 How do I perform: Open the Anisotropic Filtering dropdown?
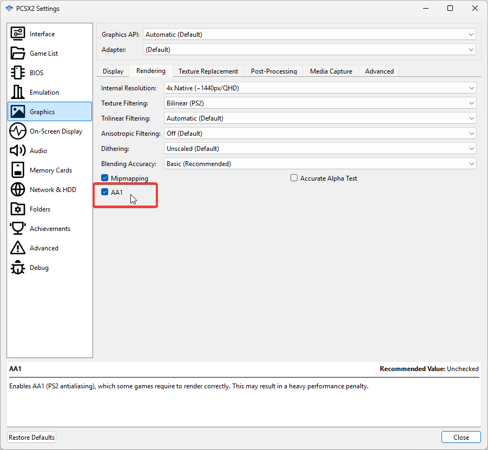[320, 134]
